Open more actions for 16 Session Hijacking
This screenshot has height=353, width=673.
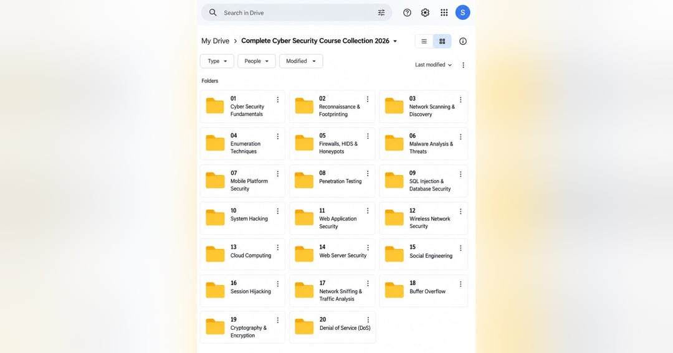pyautogui.click(x=278, y=284)
